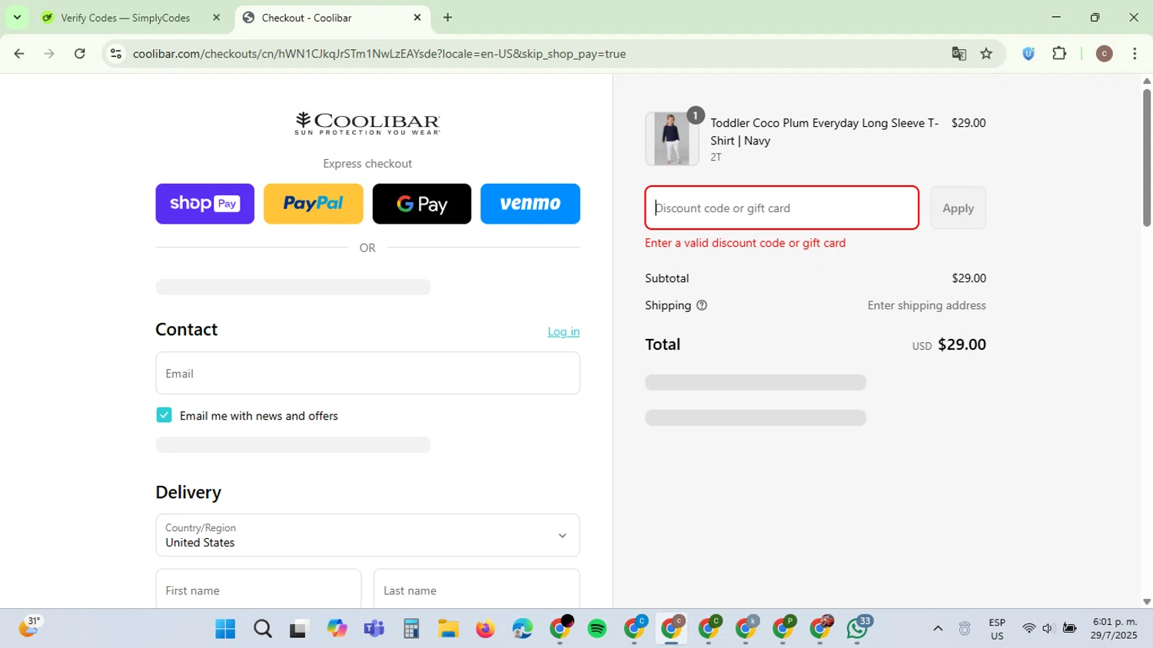
Task: Show shipping info question-mark icon
Action: (x=702, y=305)
